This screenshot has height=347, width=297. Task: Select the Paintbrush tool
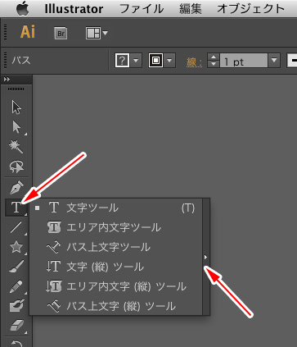[16, 267]
